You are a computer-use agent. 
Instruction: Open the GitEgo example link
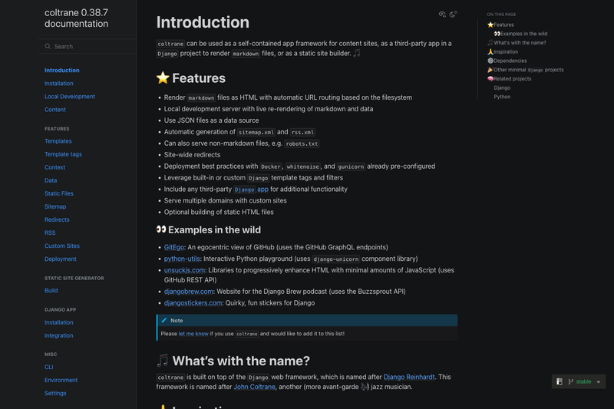click(x=174, y=247)
